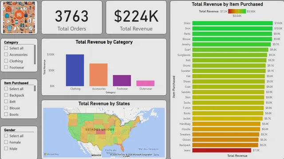Select the Sandals revenue bar
The image size is (284, 159).
pos(228,92)
